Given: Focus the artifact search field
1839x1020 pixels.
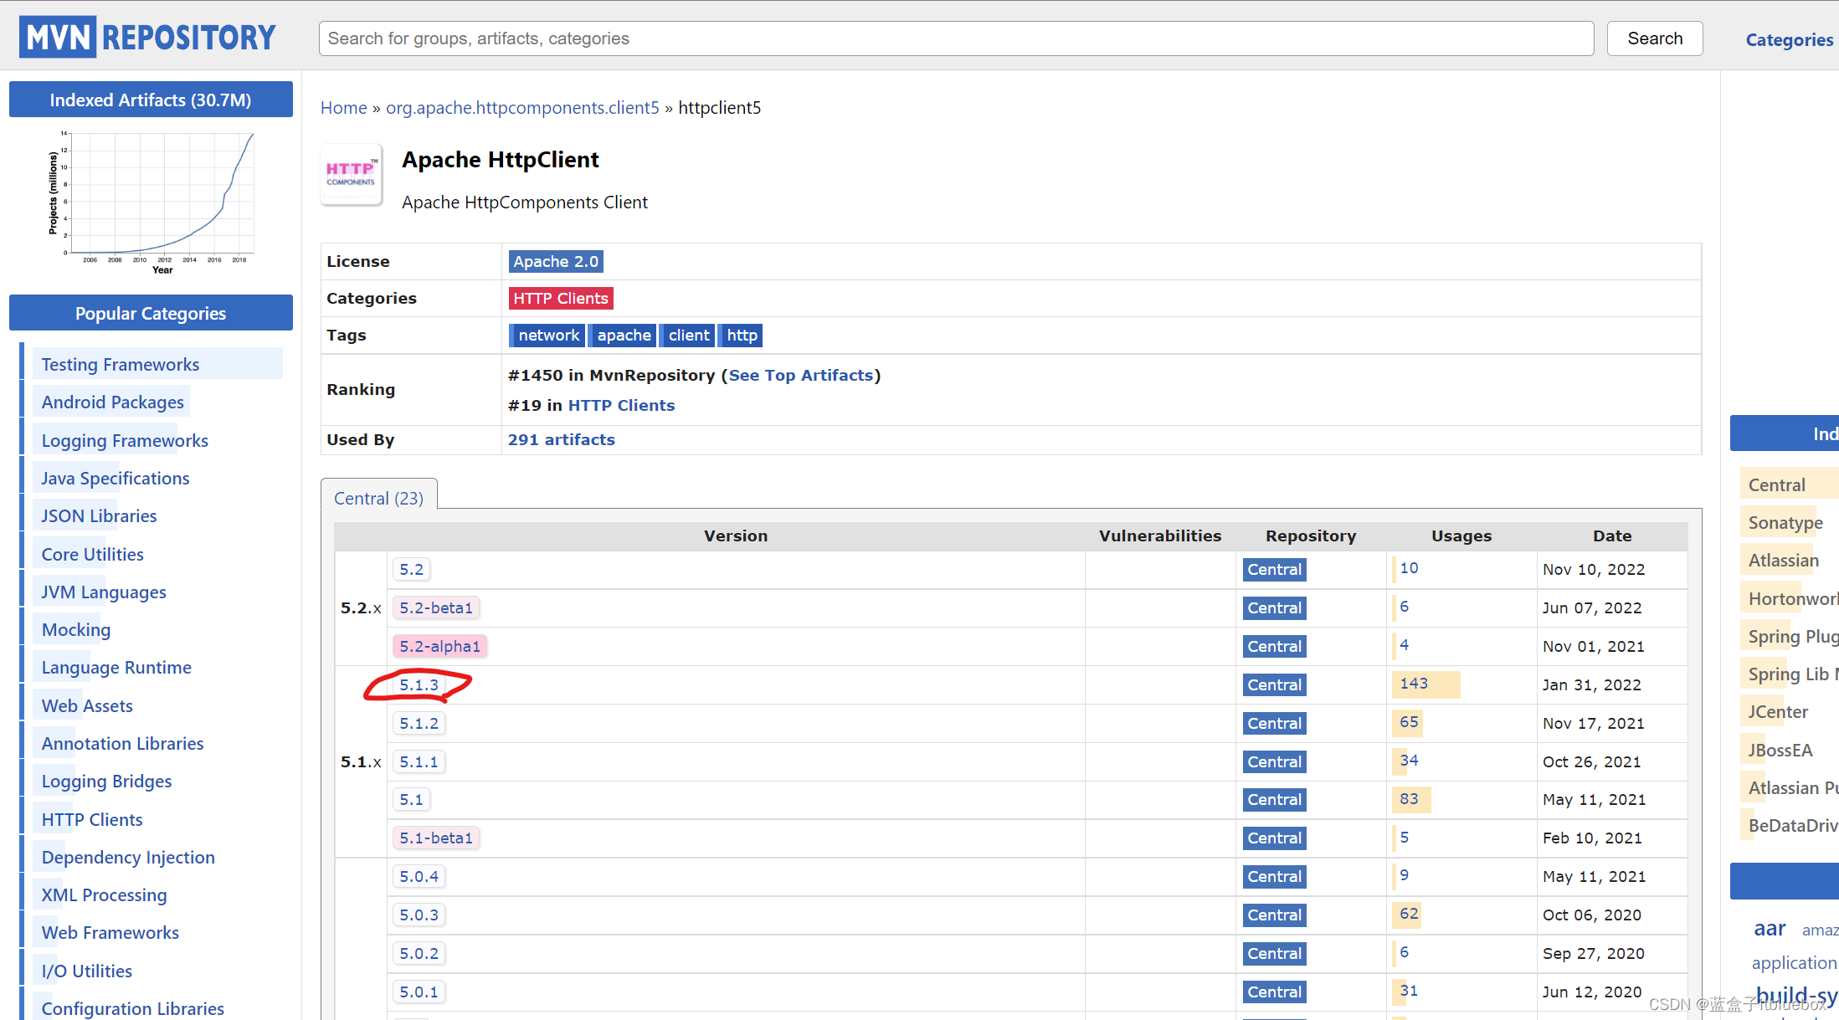Looking at the screenshot, I should point(956,38).
